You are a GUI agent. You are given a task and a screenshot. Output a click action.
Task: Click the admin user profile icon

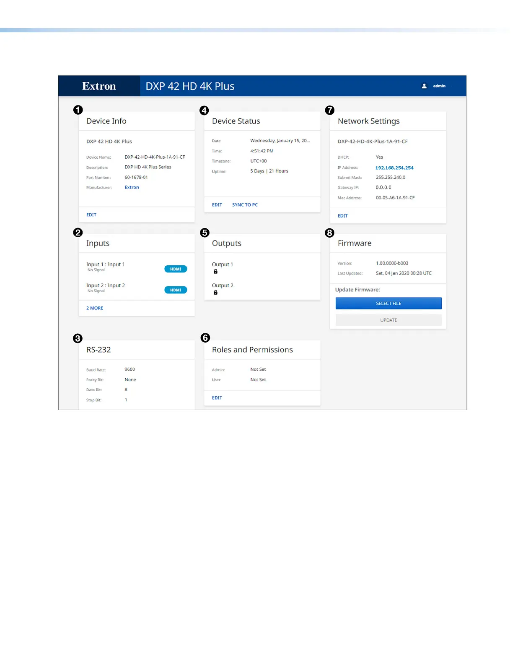click(x=424, y=86)
